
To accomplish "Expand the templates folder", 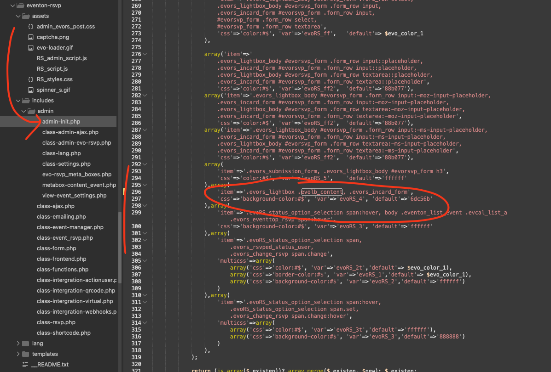I will click(x=18, y=354).
